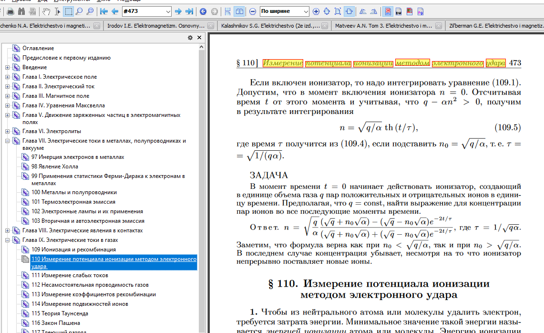Expand Глава II. Электрический ток
The width and height of the screenshot is (544, 333).
point(7,86)
